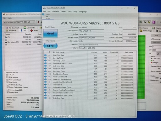Open the File Benchmark tab in HD Tune

13,28
